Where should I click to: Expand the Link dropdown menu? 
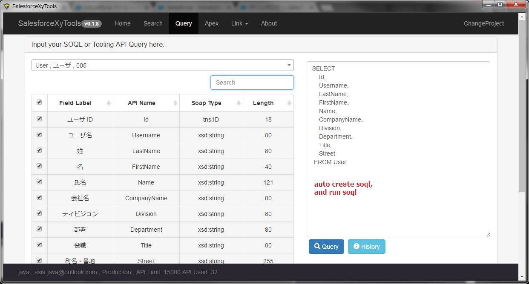(x=240, y=23)
